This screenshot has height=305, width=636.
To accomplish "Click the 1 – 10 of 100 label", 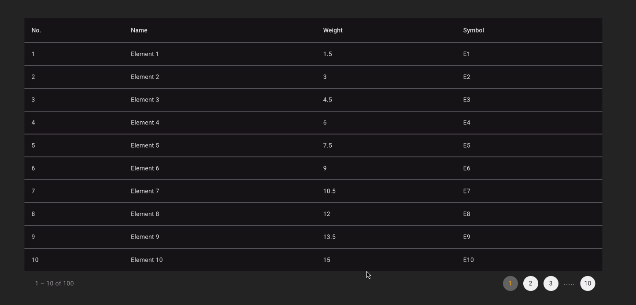I will (x=54, y=283).
